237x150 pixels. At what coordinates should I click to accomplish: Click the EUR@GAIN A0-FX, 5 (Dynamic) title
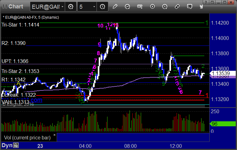31,17
